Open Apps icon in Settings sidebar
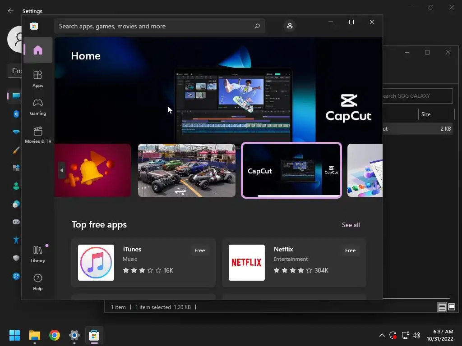Image resolution: width=462 pixels, height=346 pixels. click(16, 168)
